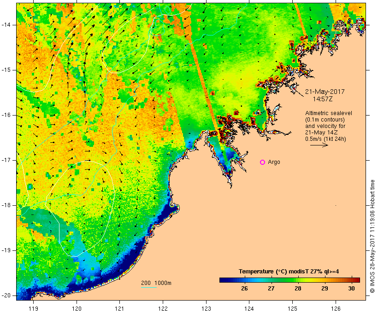This screenshot has height=313, width=378.
Task: Click the colorbar tick label 27
Action: (x=271, y=288)
